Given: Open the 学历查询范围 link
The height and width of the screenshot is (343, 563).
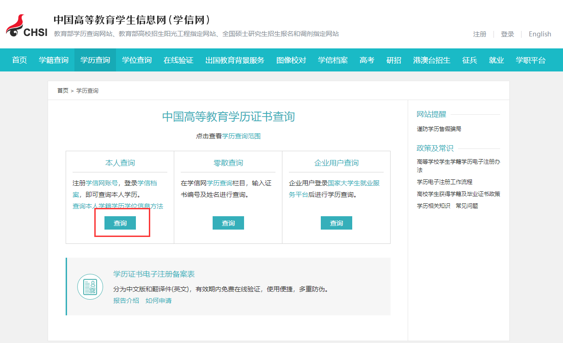Looking at the screenshot, I should coord(241,136).
